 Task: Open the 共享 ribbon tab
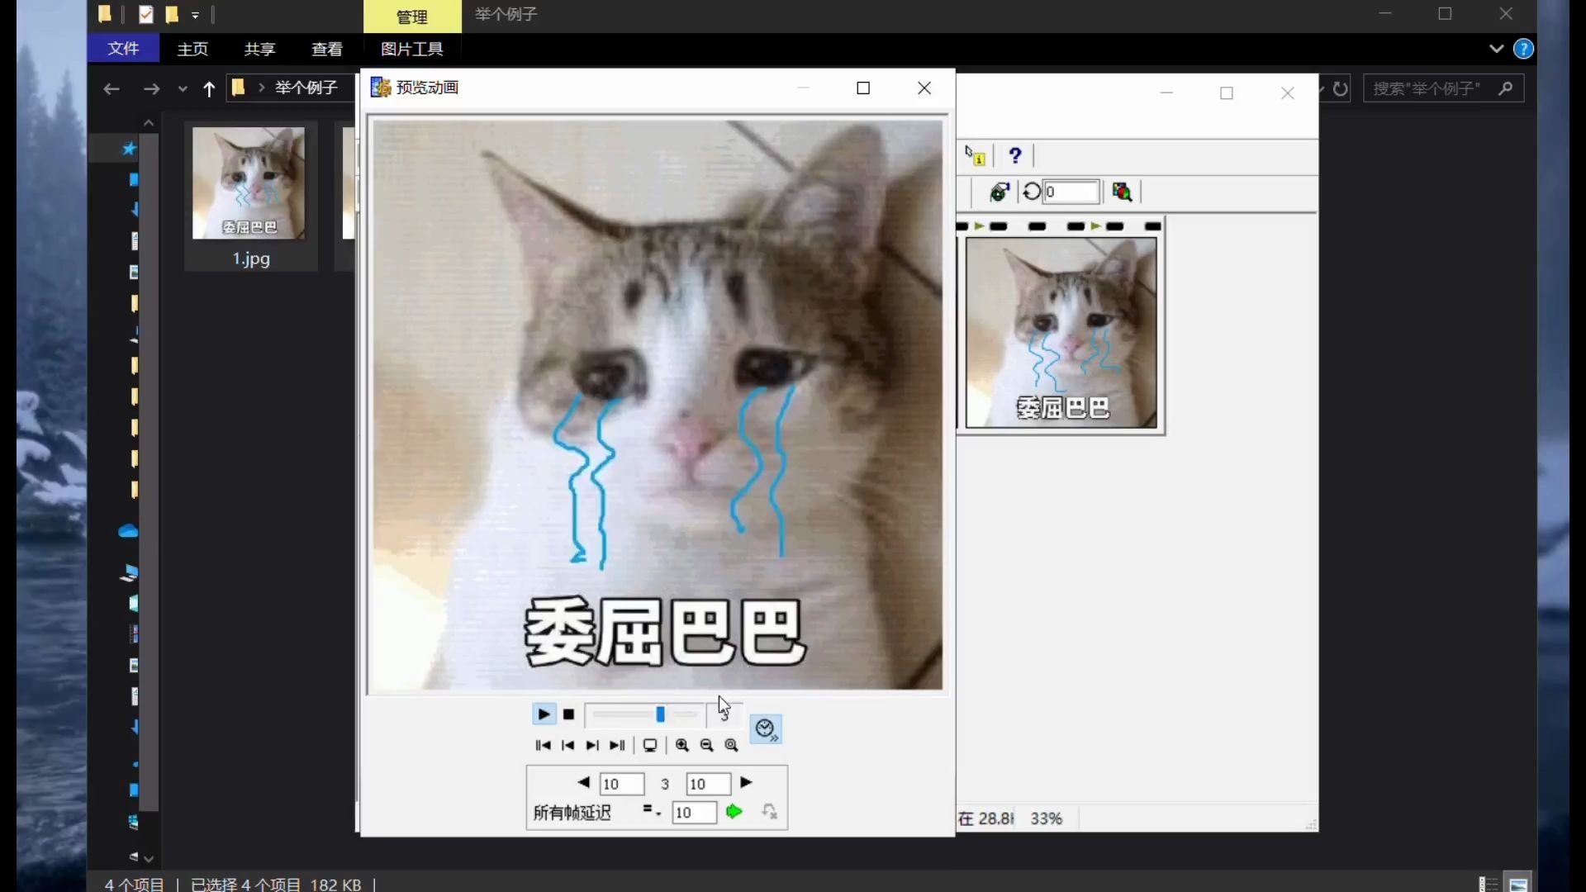(x=259, y=49)
